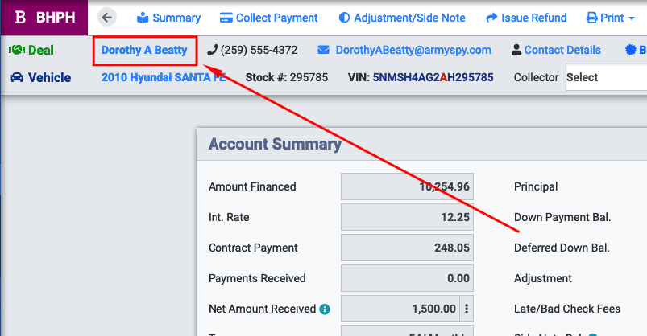
Task: Click the gear icon after Contact Details
Action: [x=631, y=50]
